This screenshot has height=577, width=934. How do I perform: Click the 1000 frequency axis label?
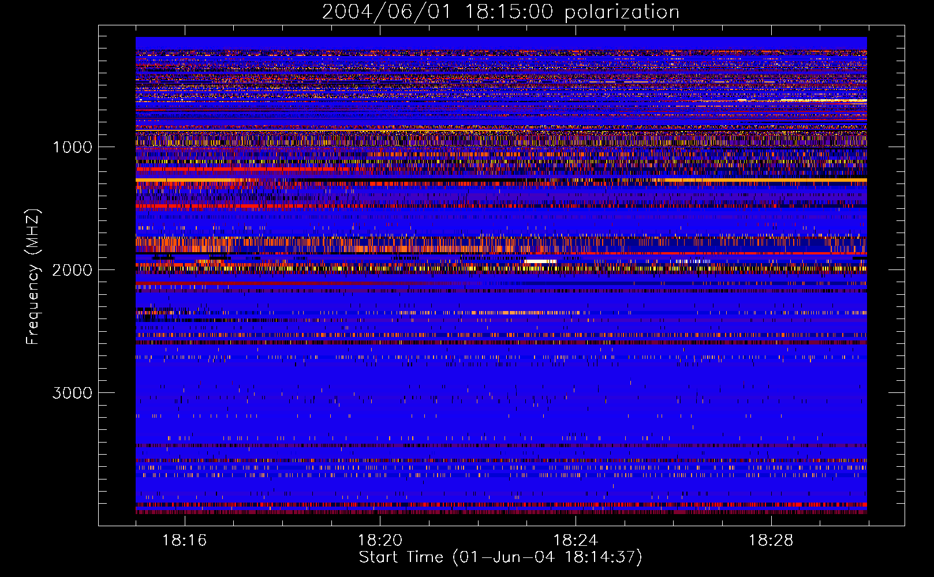coord(72,147)
